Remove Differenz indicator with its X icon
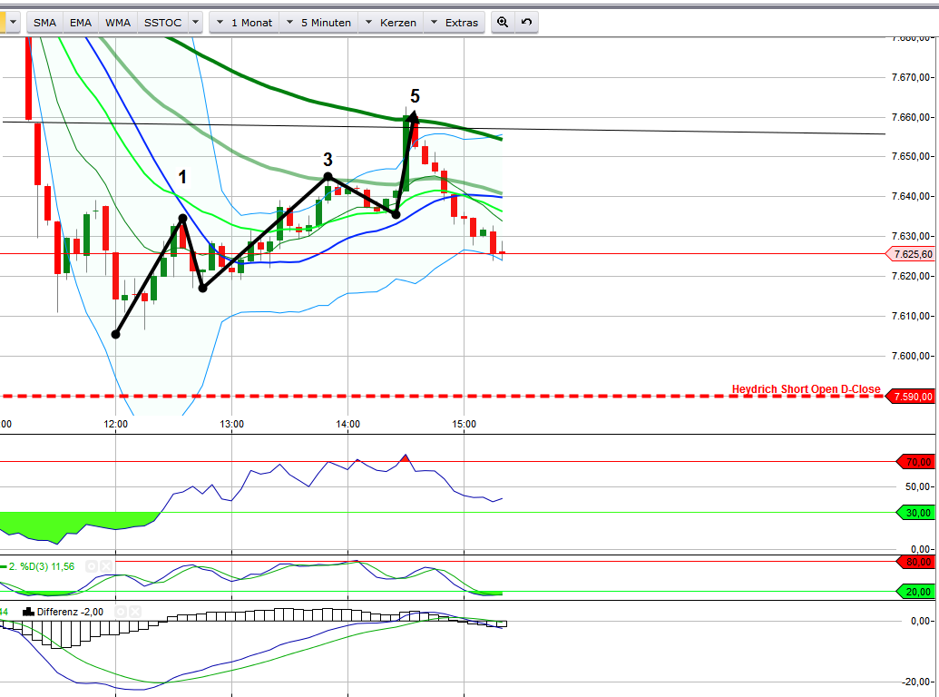 pyautogui.click(x=136, y=612)
